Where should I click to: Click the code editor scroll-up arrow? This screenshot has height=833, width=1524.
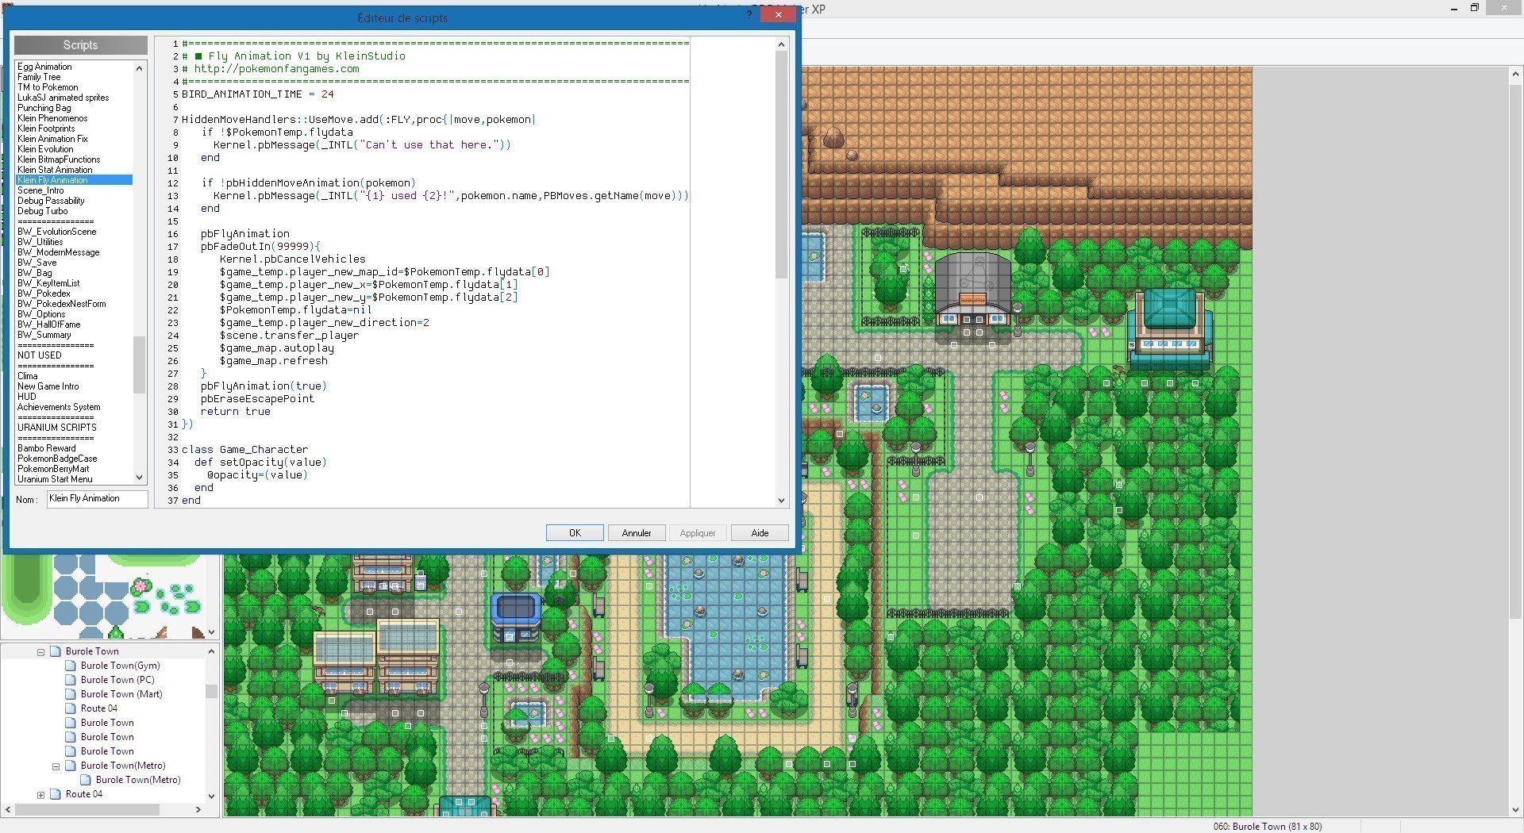[x=781, y=44]
